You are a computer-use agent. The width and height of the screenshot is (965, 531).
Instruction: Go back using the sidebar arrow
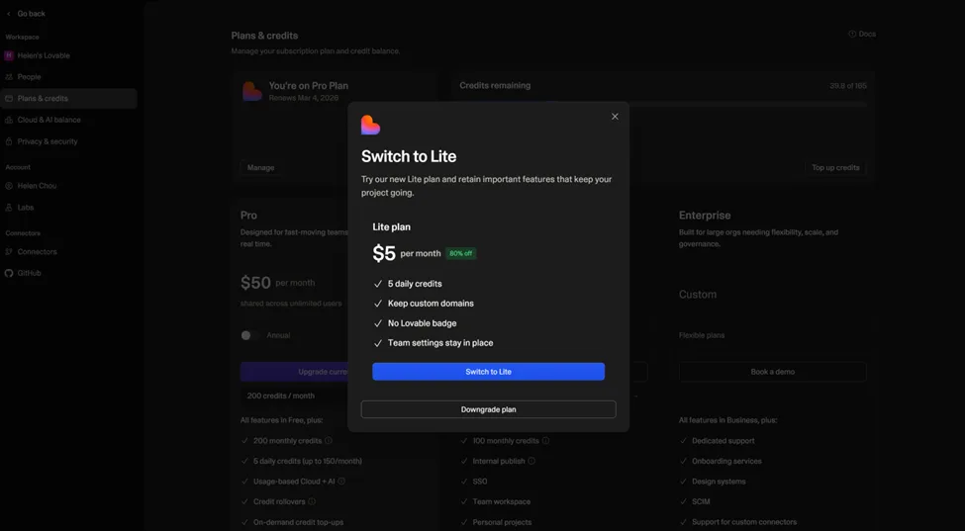(x=9, y=14)
